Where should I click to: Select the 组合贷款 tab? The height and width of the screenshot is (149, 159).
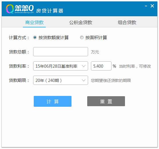click(127, 22)
